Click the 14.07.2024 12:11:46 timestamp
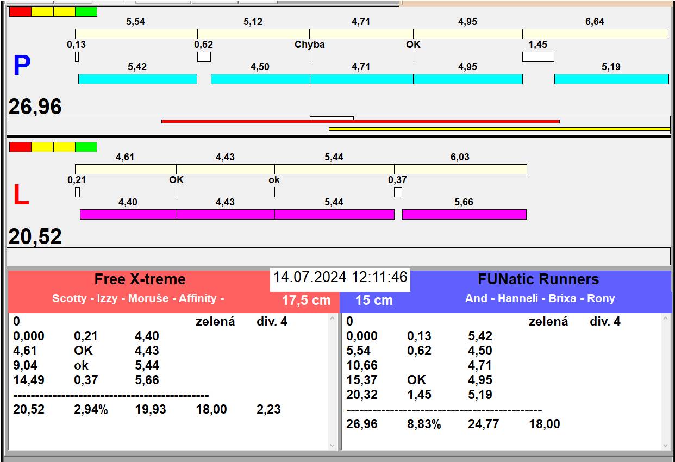The width and height of the screenshot is (675, 462). [340, 277]
